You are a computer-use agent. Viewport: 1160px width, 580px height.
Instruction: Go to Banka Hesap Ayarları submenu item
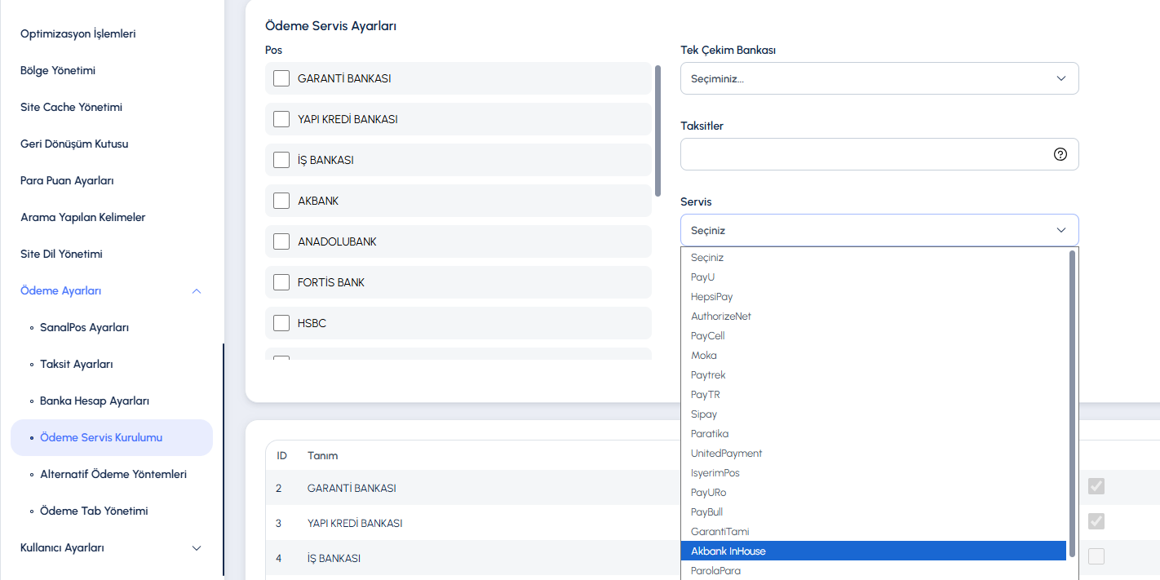coord(94,401)
